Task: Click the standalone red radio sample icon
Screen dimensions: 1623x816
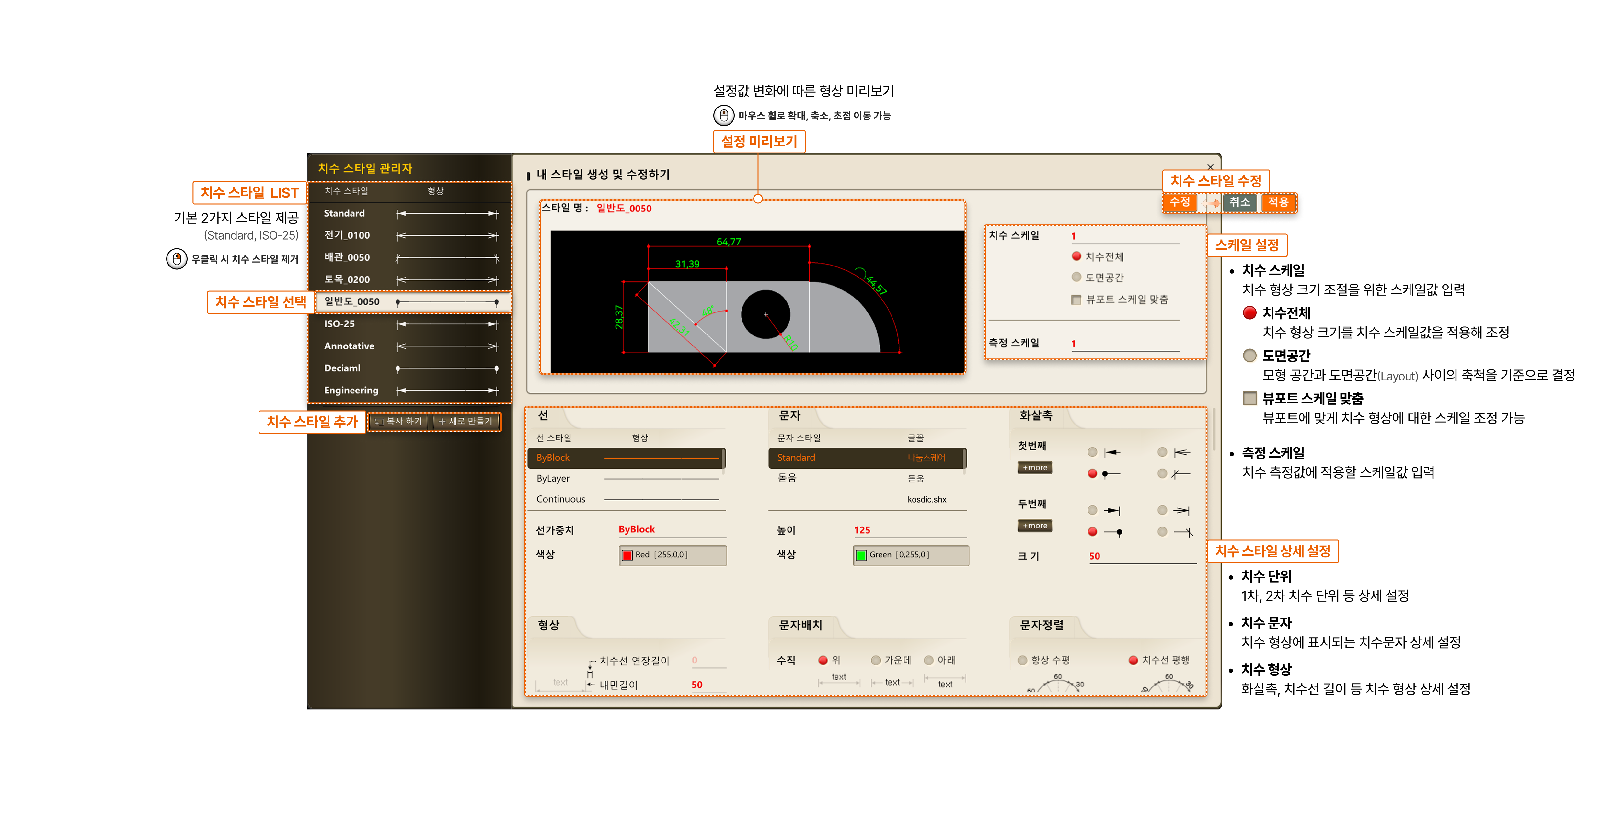Action: pyautogui.click(x=1249, y=313)
